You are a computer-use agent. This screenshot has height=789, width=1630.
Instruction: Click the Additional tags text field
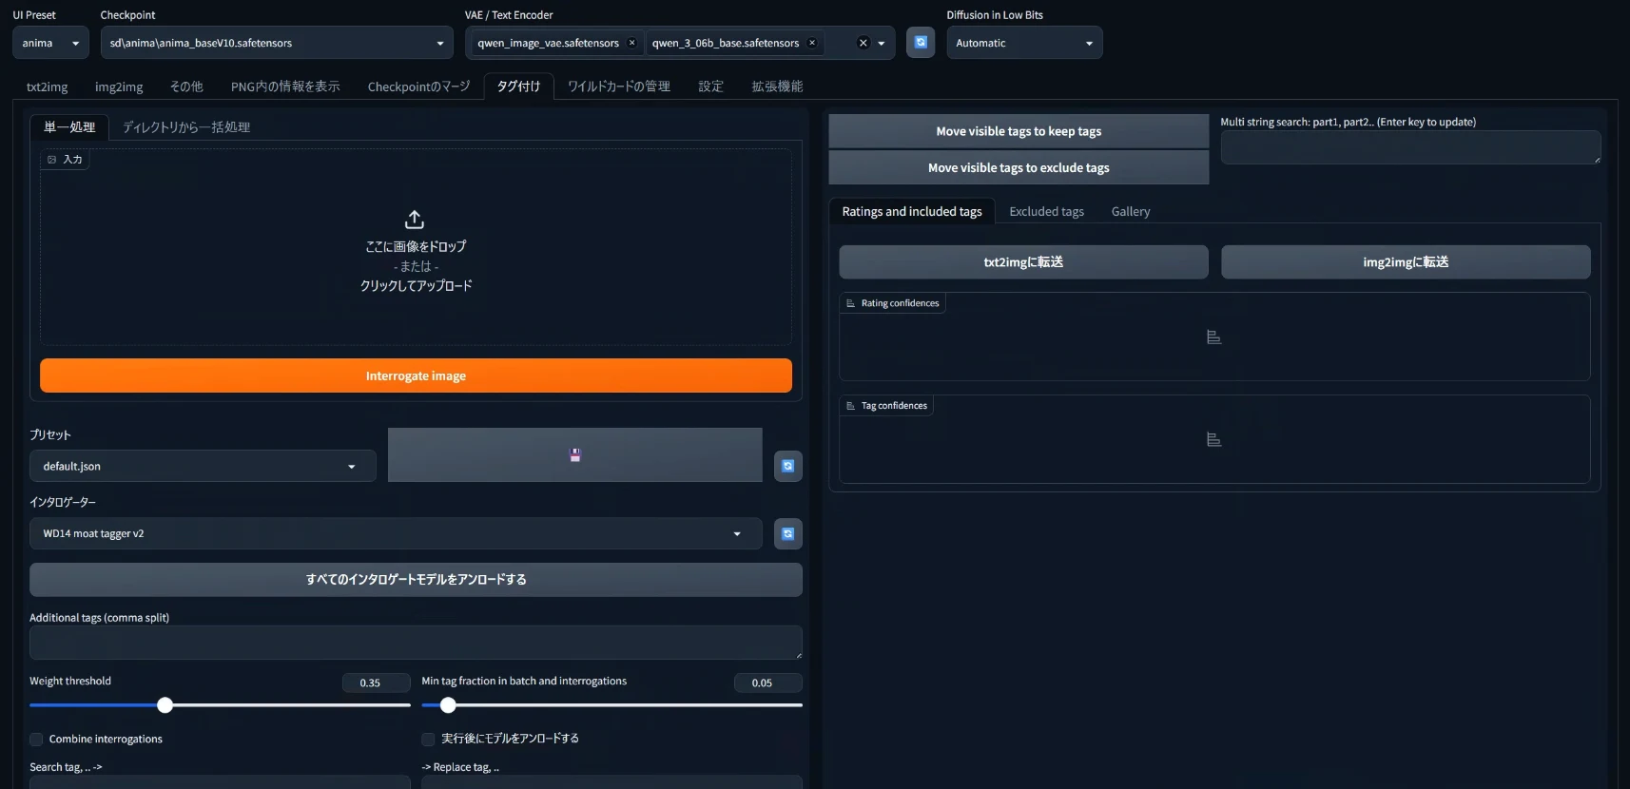(x=416, y=643)
